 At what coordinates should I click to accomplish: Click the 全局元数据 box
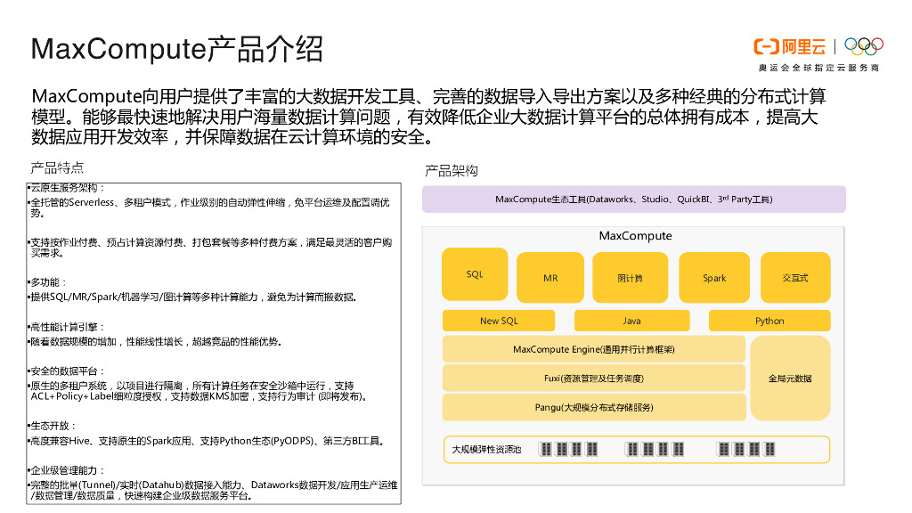tap(790, 378)
